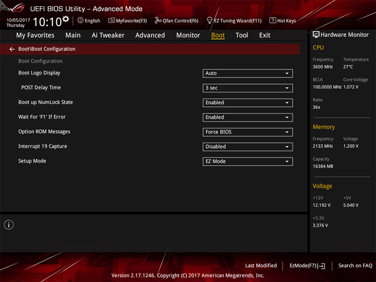
Task: Click the Interrupt 19 Capture label
Action: click(x=43, y=146)
